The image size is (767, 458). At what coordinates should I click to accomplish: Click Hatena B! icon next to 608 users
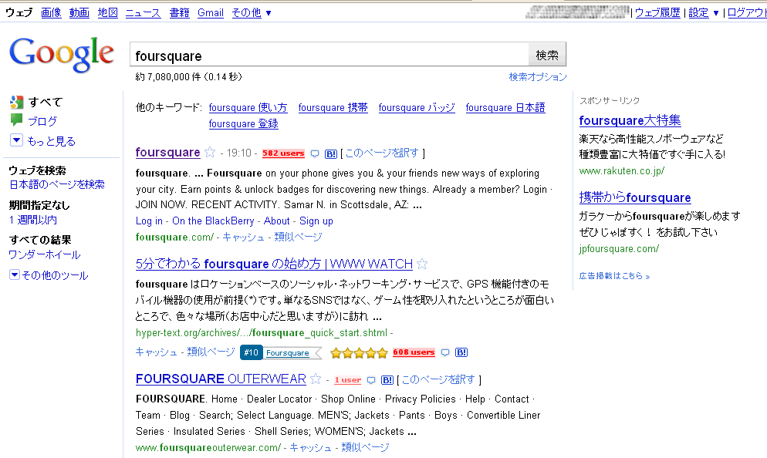click(461, 352)
